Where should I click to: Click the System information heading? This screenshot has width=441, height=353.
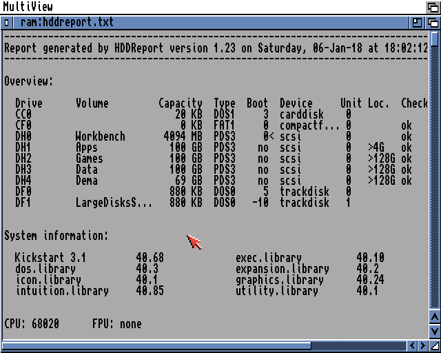pyautogui.click(x=56, y=236)
